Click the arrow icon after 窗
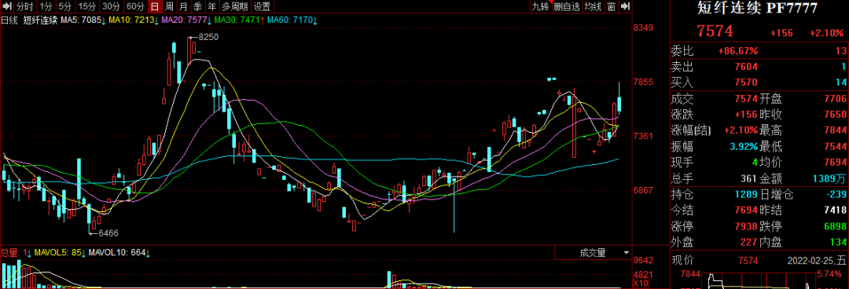 coord(625,6)
